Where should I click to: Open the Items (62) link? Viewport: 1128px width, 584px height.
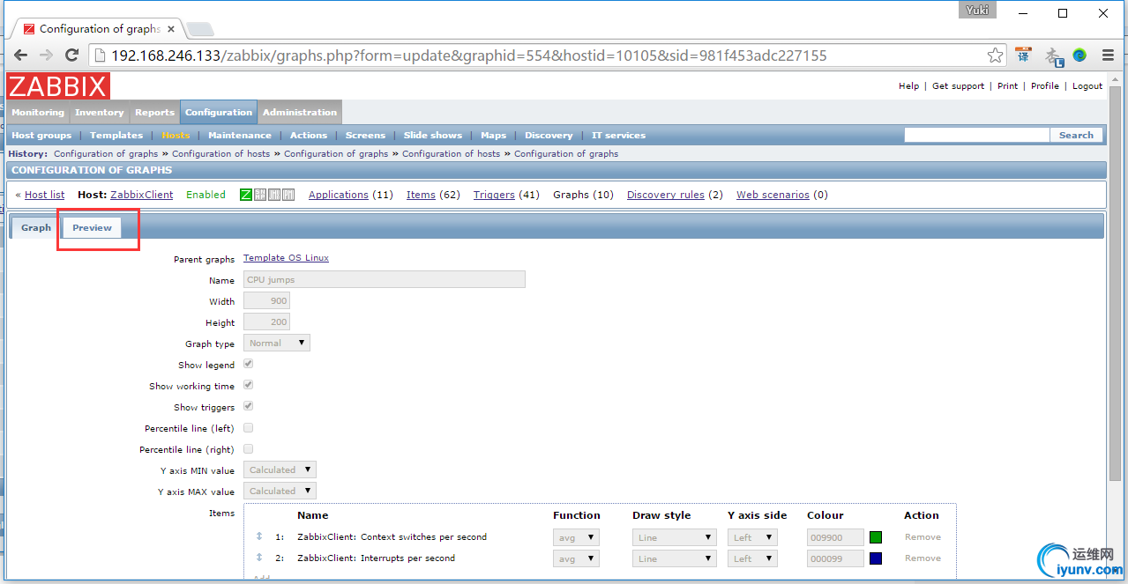tap(421, 195)
